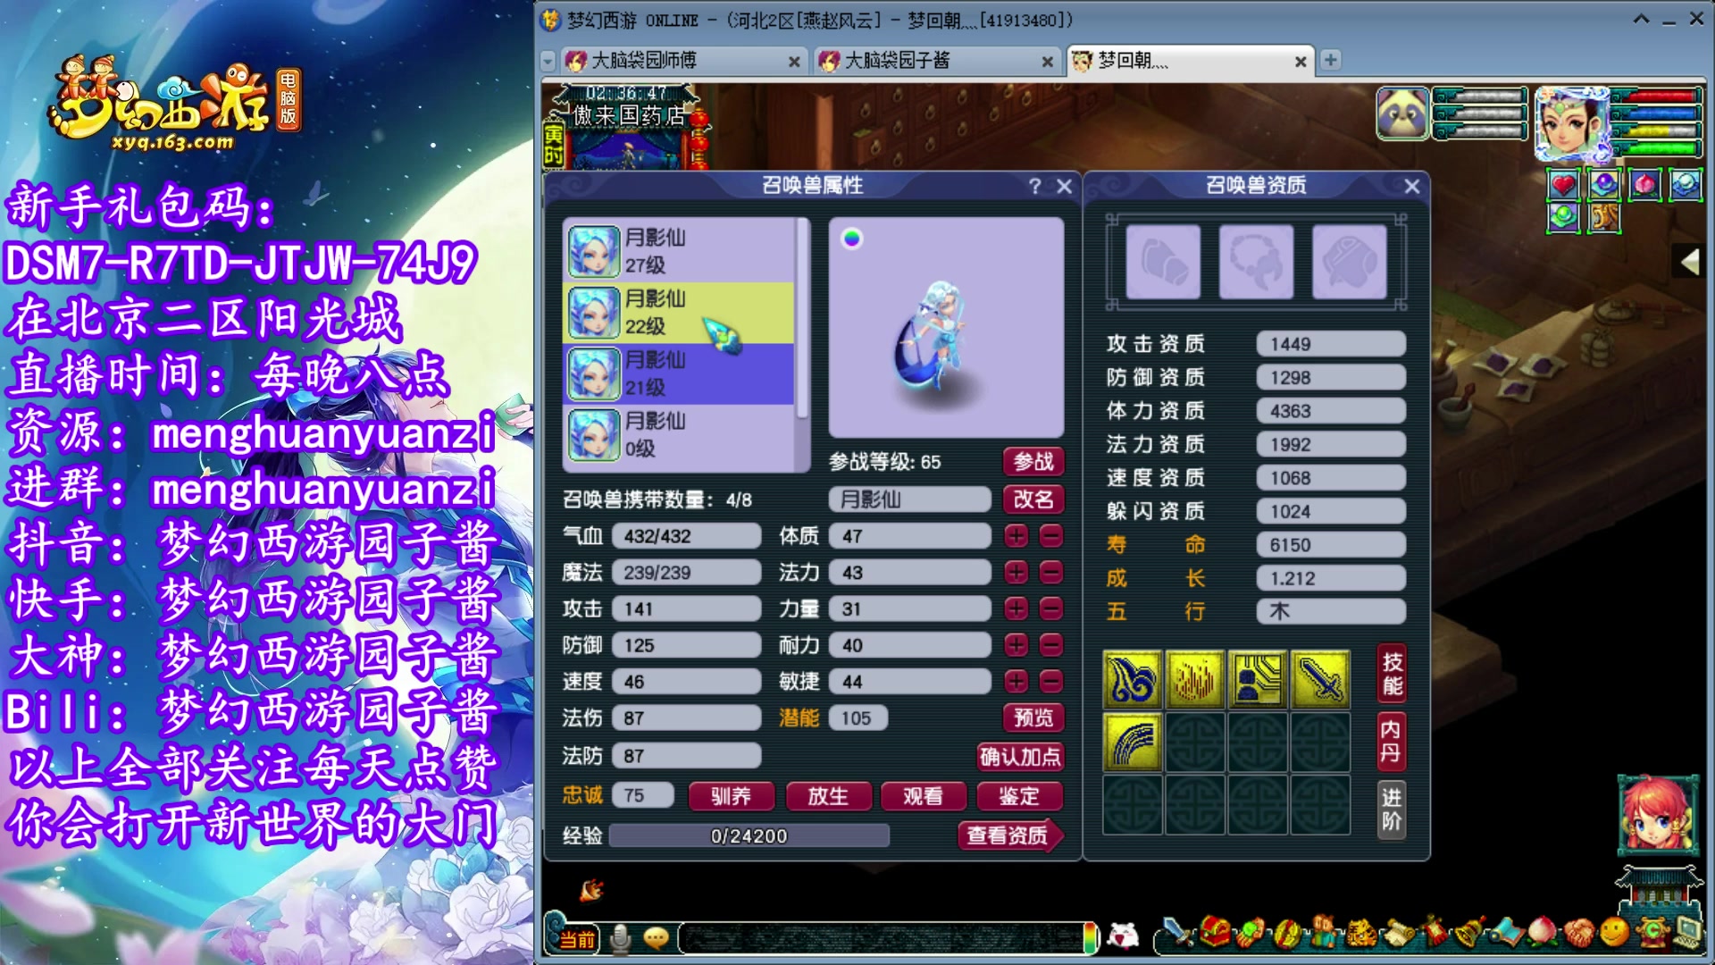Image resolution: width=1715 pixels, height=965 pixels.
Task: Switch to 大脑袋园师傅 tab
Action: [x=683, y=61]
